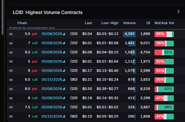Image resolution: width=185 pixels, height=122 pixels.
Task: Open the 05/08/2026 date link for 6 call
Action: 52,98
